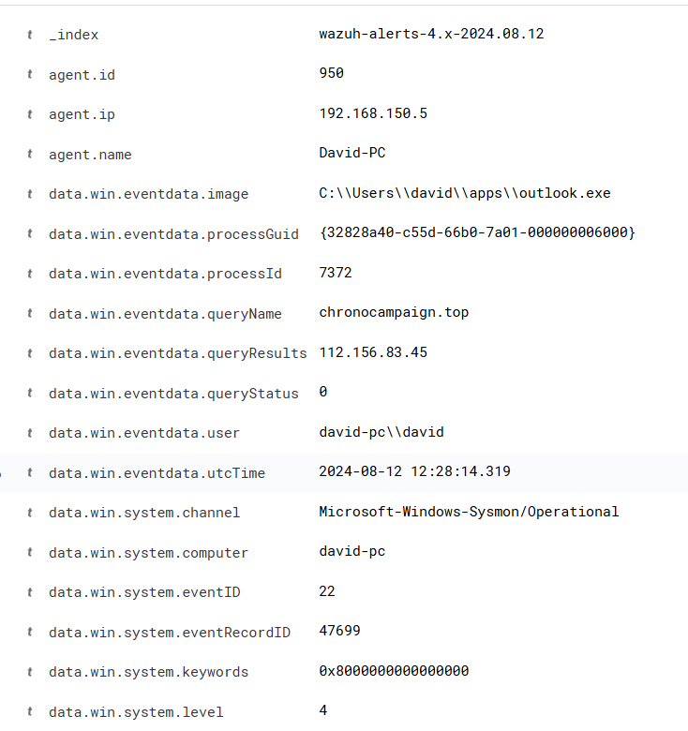Click the type icon beside agent.name
Screen dimensions: 688x731
pyautogui.click(x=30, y=154)
